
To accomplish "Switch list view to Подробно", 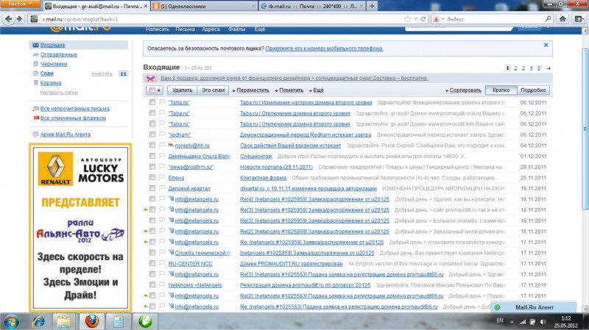I will tap(533, 90).
